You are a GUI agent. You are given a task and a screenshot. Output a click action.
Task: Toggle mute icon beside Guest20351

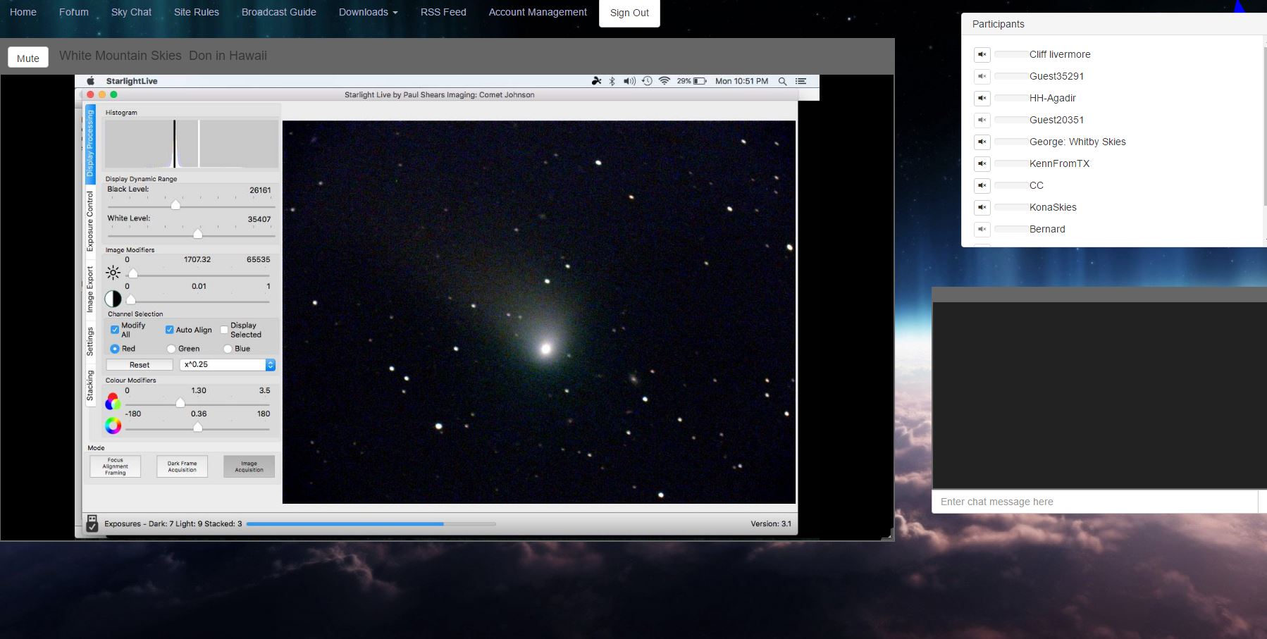pyautogui.click(x=982, y=120)
